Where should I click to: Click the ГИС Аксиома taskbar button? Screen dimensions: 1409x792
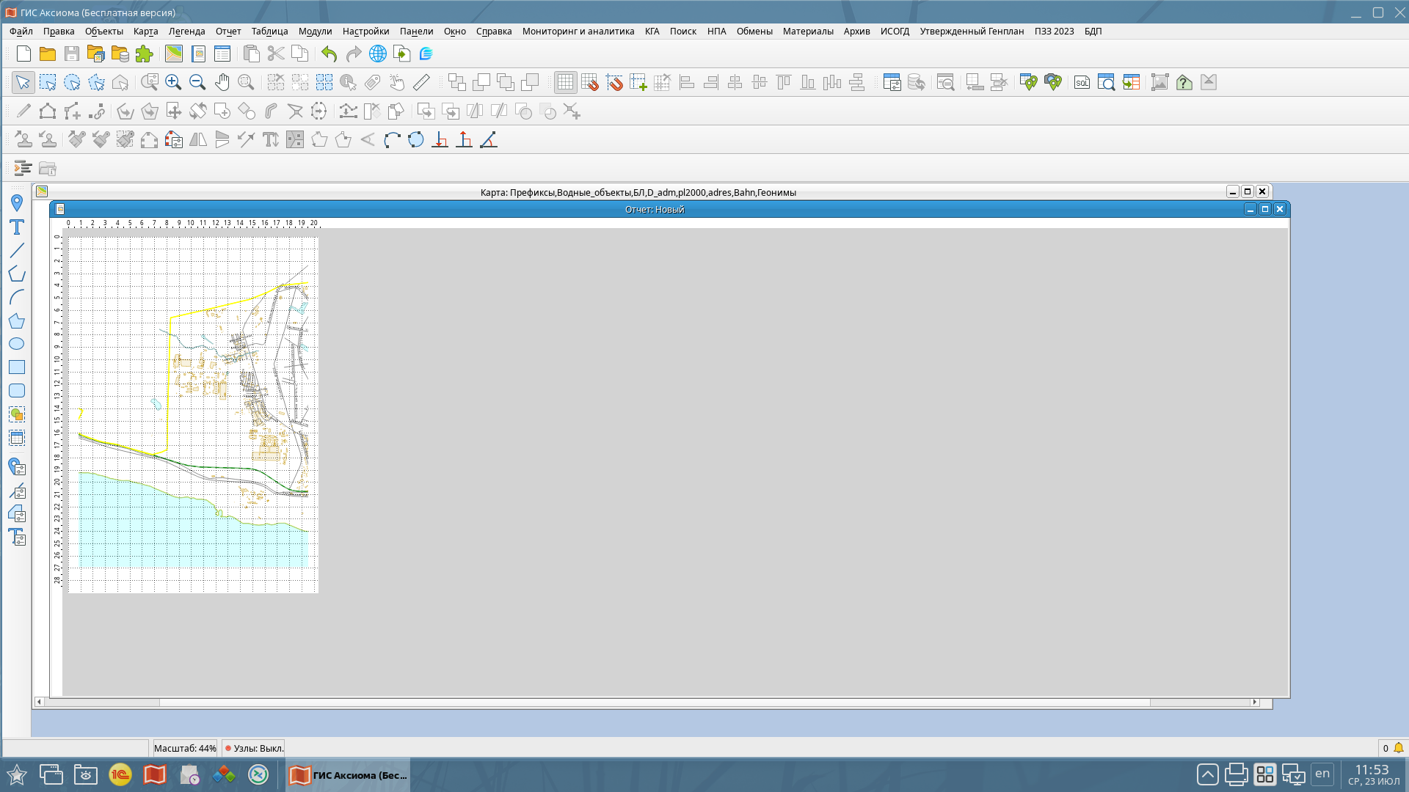[348, 775]
